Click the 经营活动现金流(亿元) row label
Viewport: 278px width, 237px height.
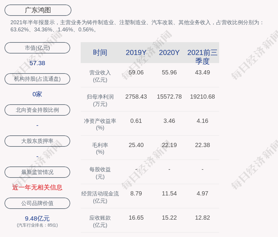coord(100,197)
